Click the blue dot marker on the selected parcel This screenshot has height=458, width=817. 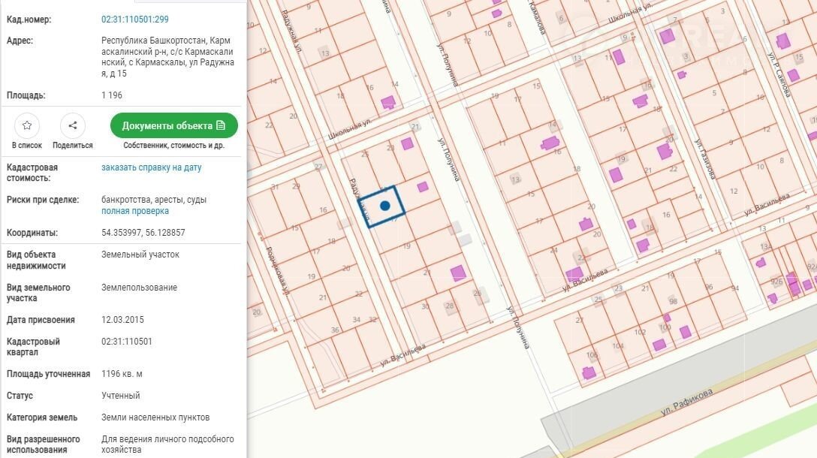point(385,205)
